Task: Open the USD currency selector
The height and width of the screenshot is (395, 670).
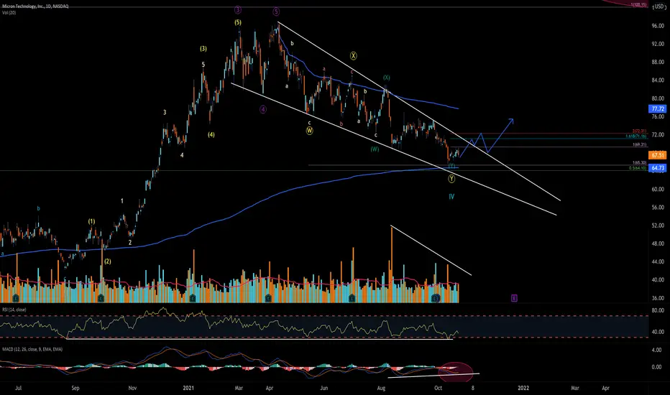Action: (x=658, y=6)
